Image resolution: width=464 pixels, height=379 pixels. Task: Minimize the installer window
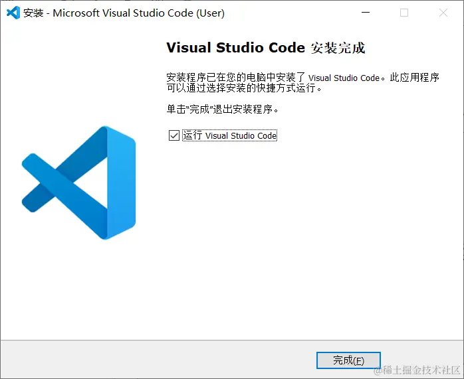point(366,13)
